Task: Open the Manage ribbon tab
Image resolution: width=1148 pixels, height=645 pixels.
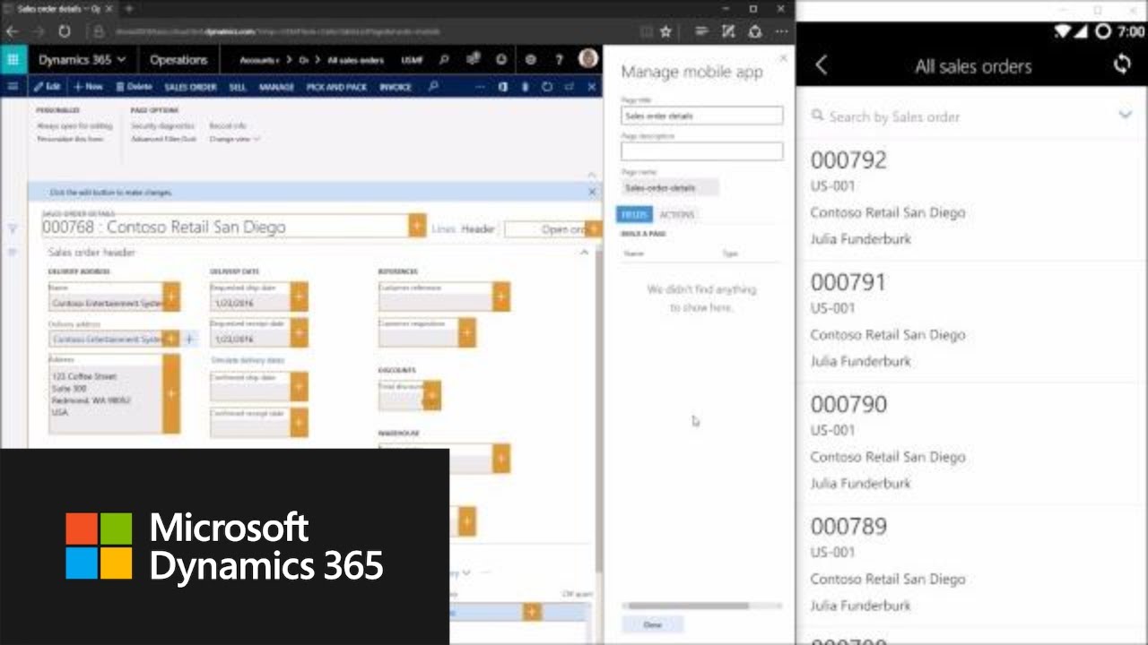Action: click(276, 87)
